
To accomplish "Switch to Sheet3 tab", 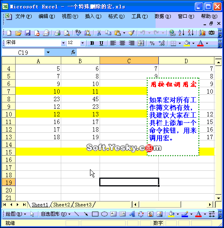I will click(x=83, y=204).
